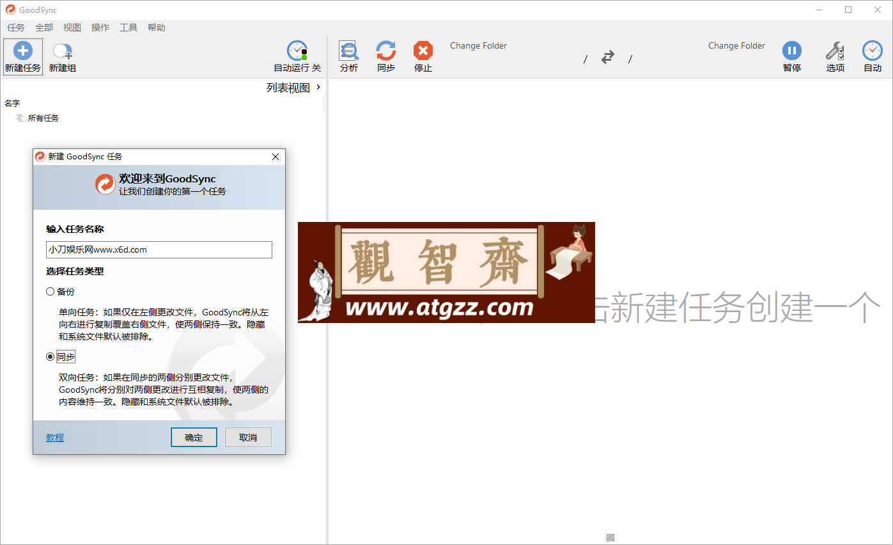Open the Help (帮助) menu

157,28
